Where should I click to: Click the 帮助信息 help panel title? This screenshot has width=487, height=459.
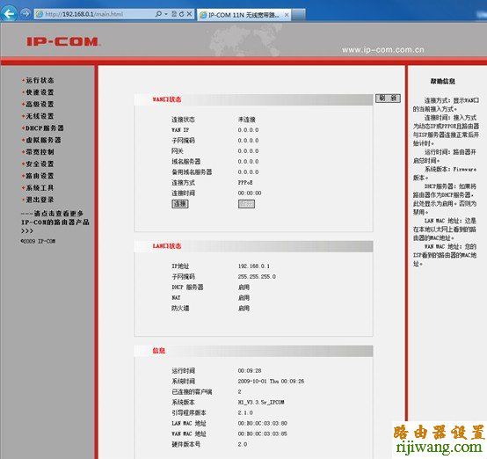pos(443,82)
